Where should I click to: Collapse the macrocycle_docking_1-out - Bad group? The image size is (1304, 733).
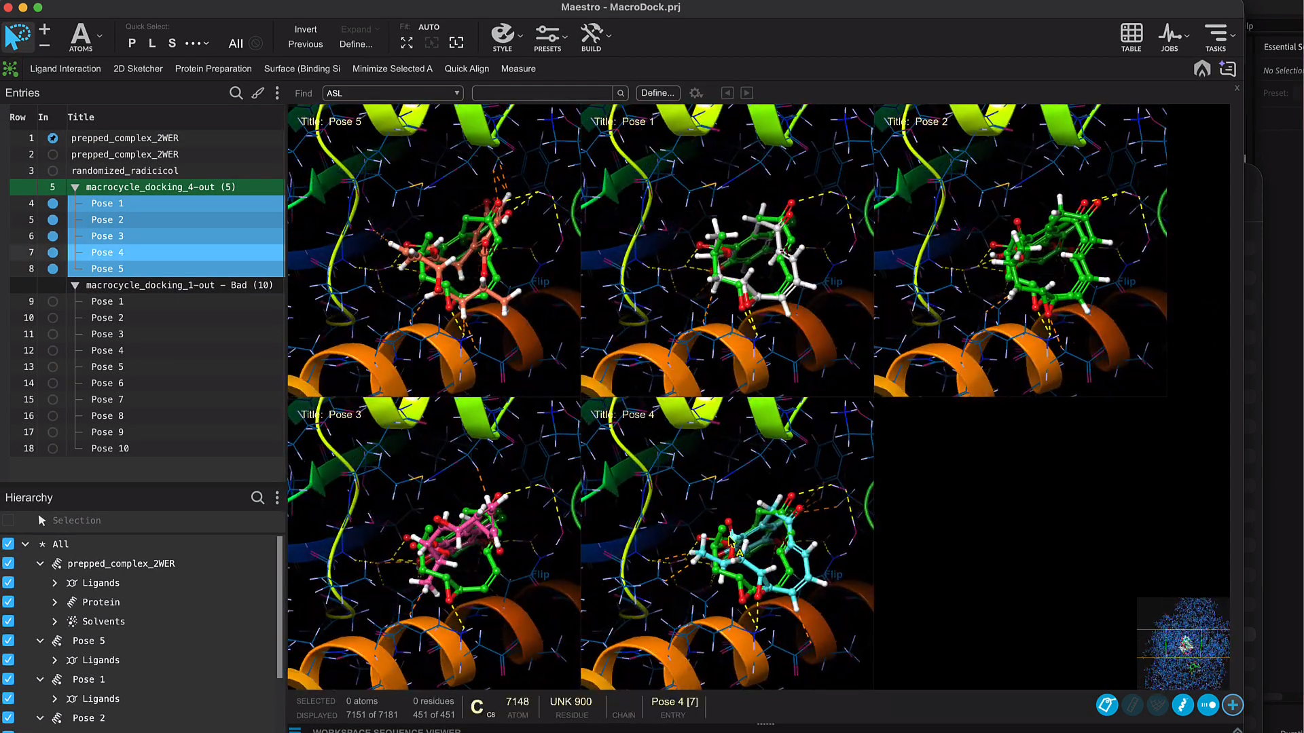point(75,286)
